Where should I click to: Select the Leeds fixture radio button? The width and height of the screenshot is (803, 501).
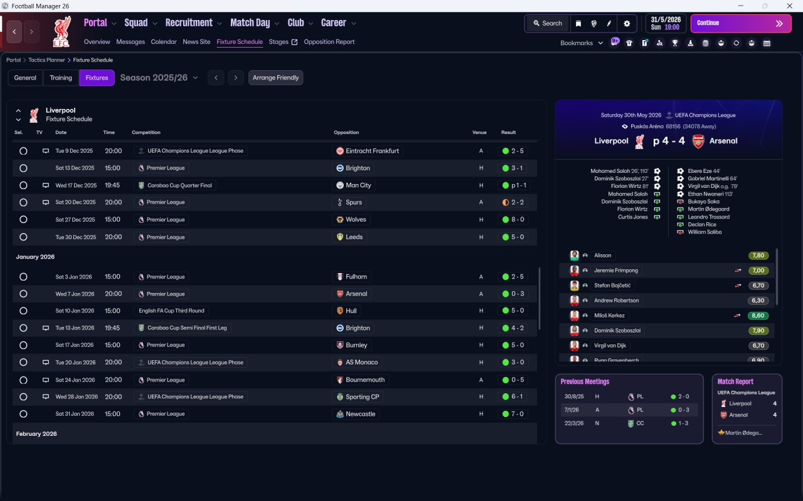23,237
